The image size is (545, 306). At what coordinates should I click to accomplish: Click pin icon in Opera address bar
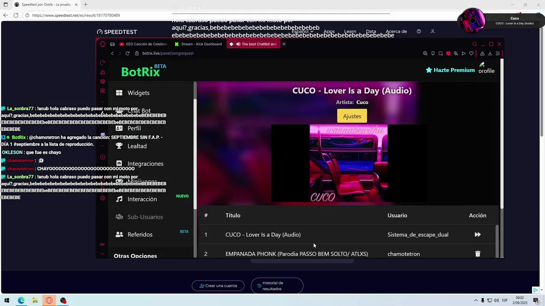433,54
